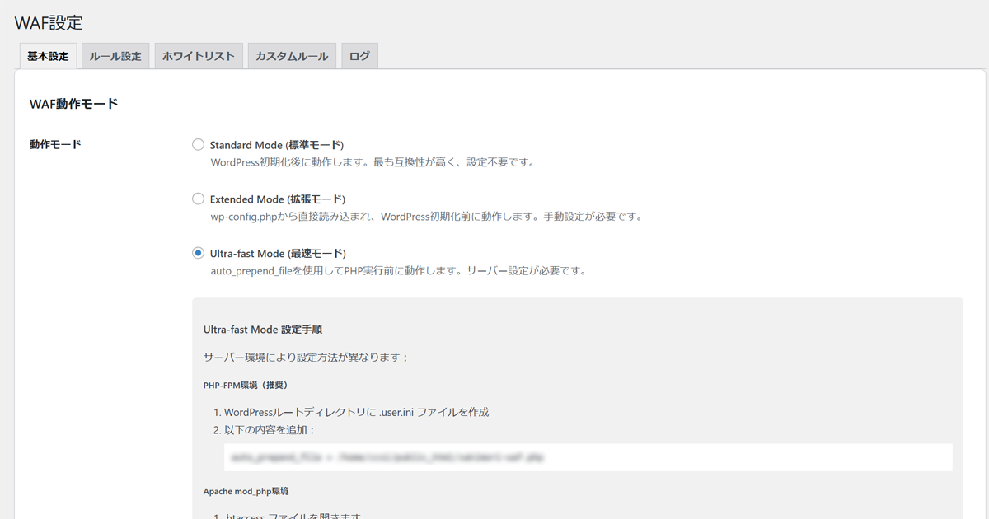This screenshot has width=989, height=519.
Task: Click the Standard Mode description about WordPress初期化後
Action: [373, 162]
